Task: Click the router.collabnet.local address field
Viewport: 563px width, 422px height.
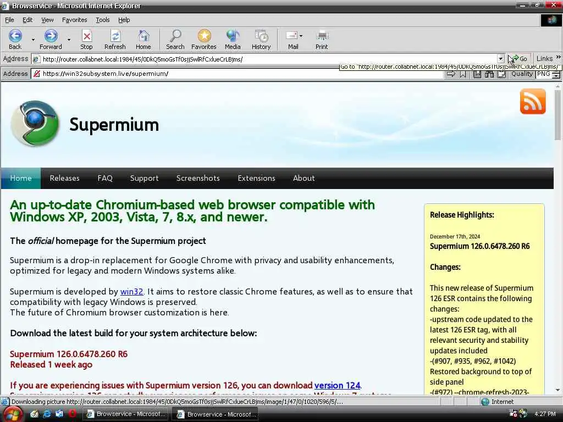Action: [268, 59]
